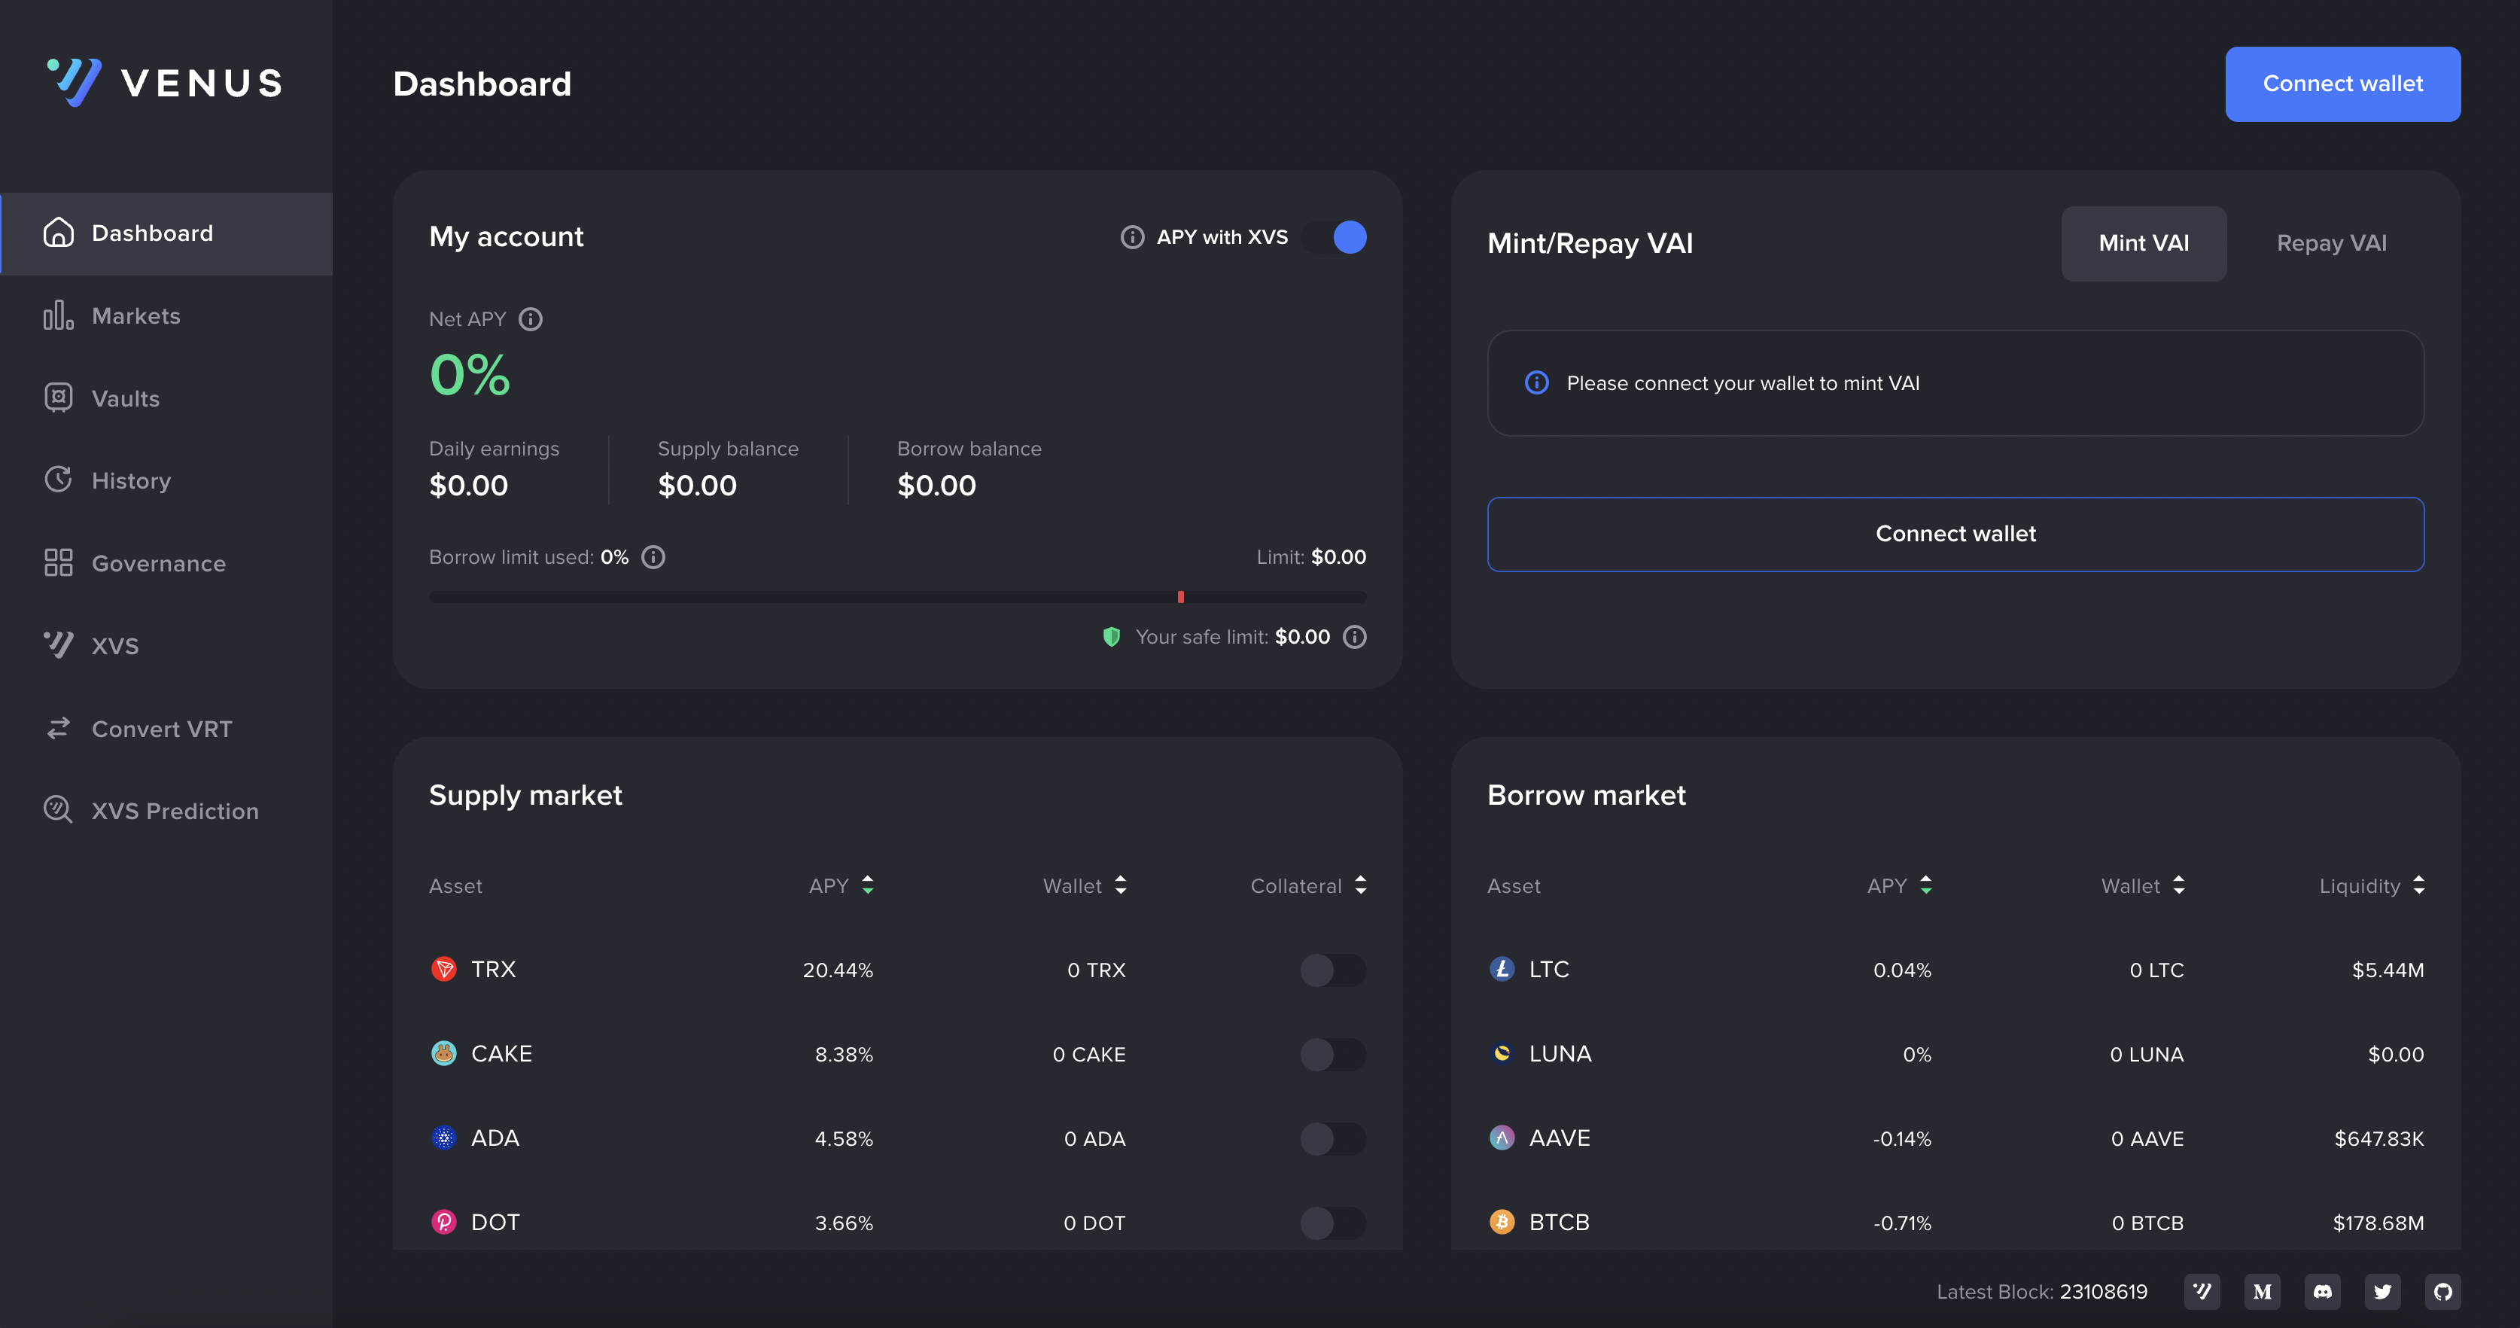Click the AAVE token icon

[1502, 1138]
